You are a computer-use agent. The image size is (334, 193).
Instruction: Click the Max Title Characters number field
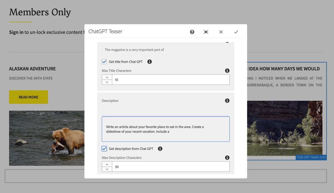click(x=170, y=80)
